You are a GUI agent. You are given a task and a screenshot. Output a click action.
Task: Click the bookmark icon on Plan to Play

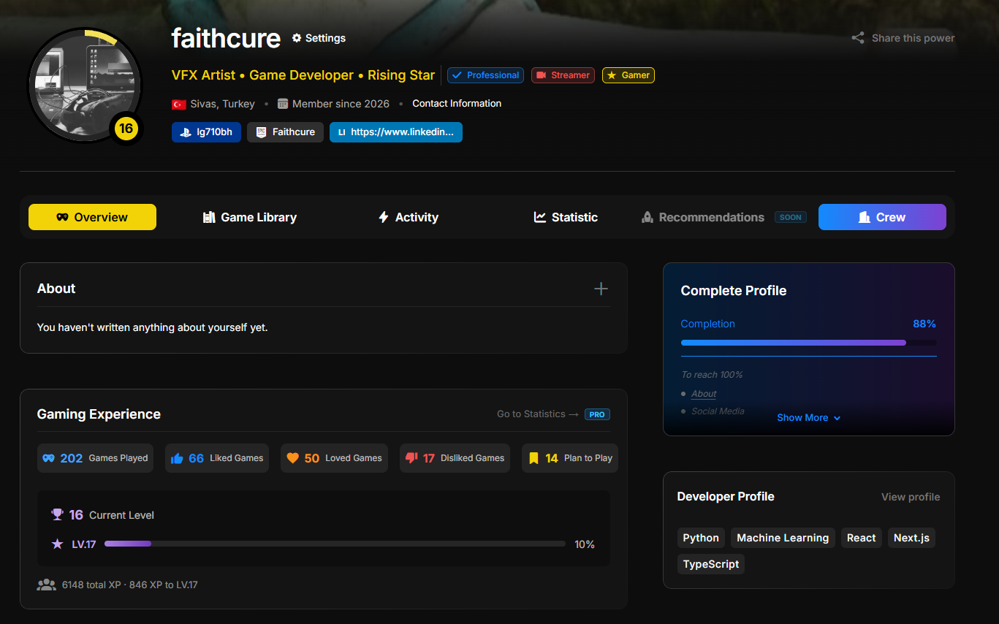coord(533,458)
